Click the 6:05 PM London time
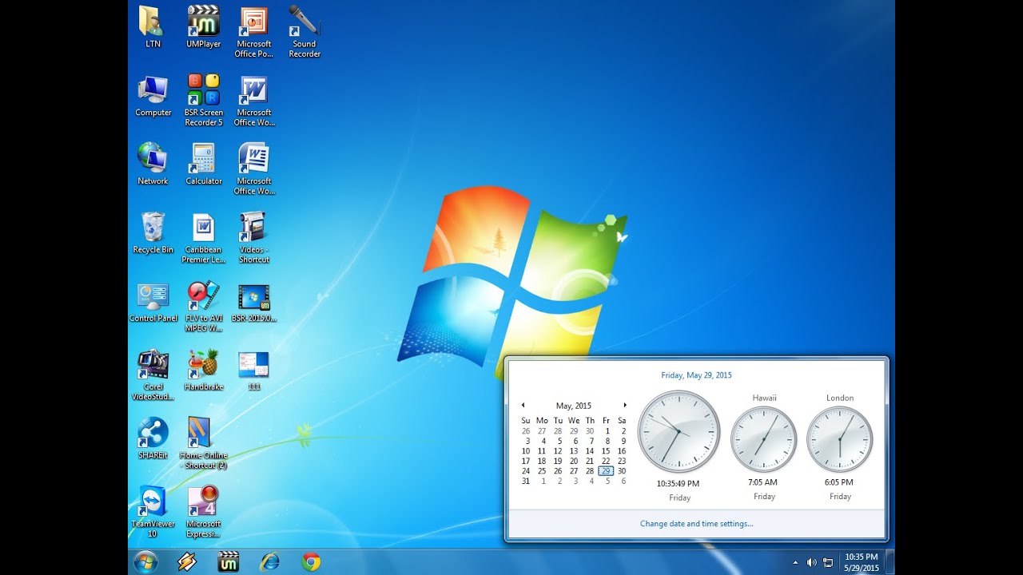Viewport: 1023px width, 575px height. tap(839, 482)
